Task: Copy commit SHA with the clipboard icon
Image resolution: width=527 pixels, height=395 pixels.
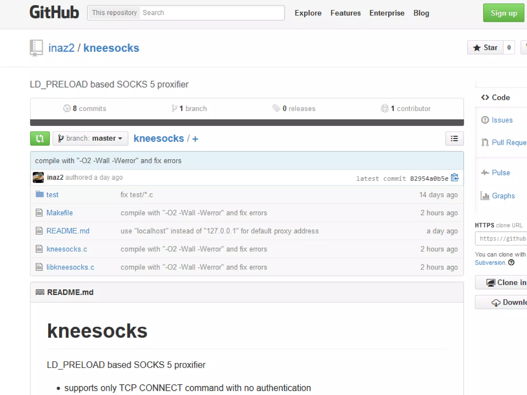Action: [x=455, y=177]
